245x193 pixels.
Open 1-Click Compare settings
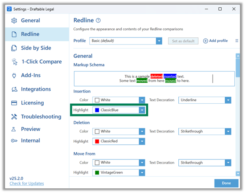click(37, 62)
